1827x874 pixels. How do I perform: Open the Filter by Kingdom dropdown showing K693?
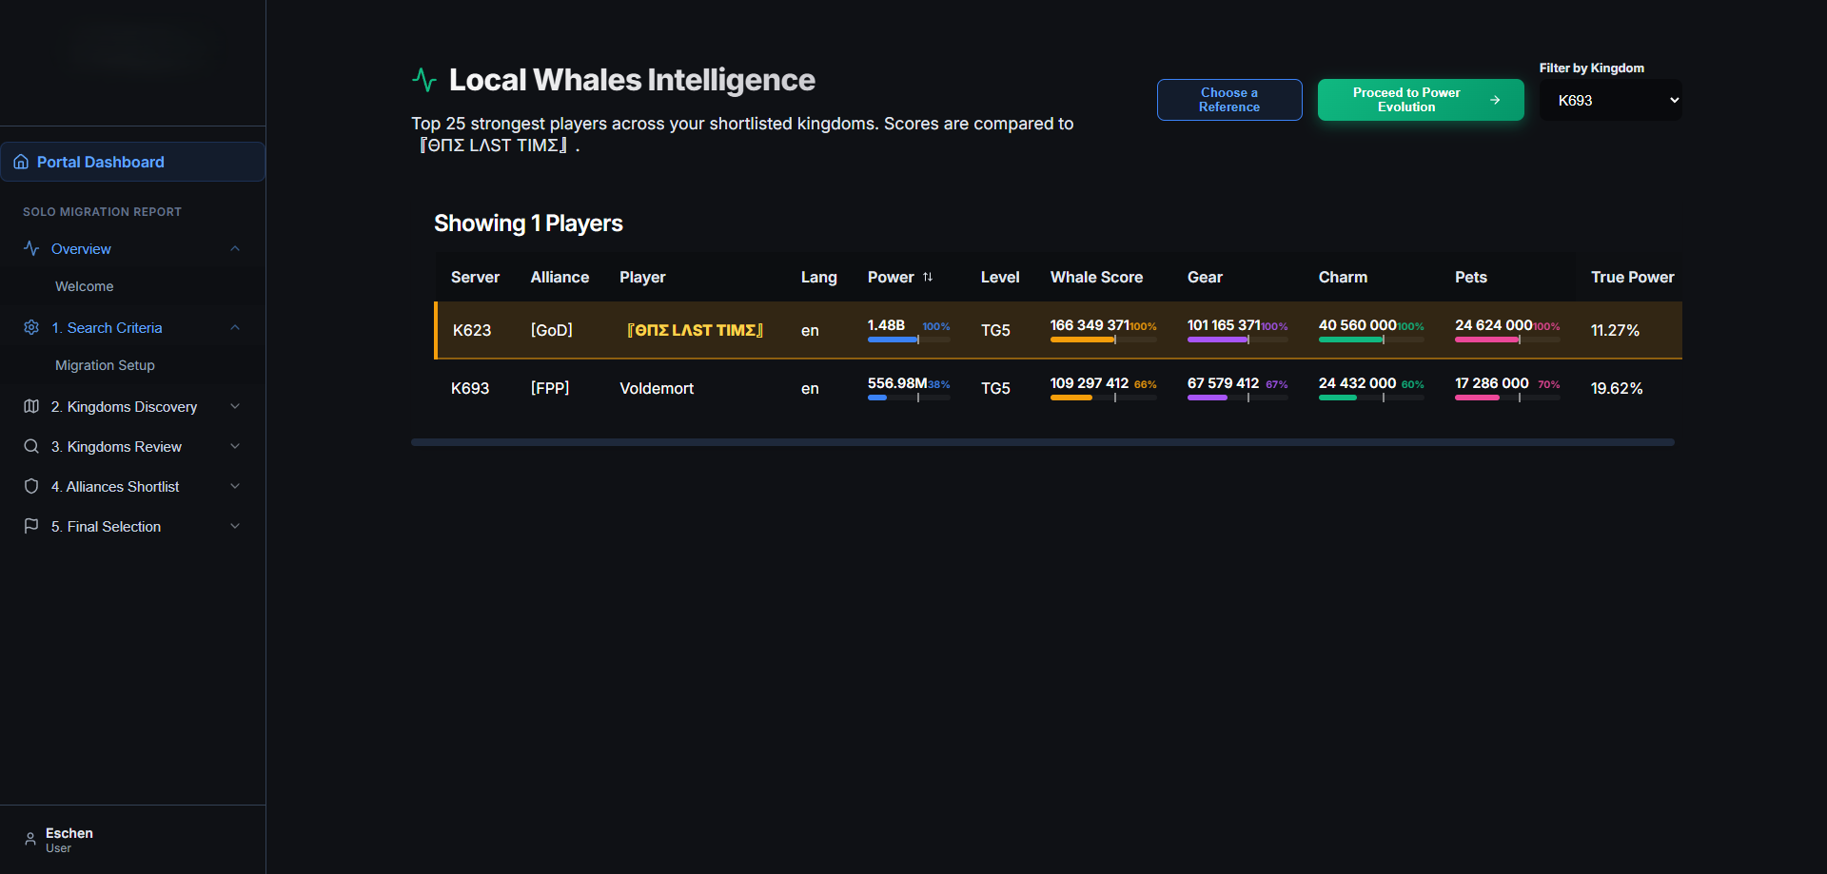pyautogui.click(x=1610, y=100)
